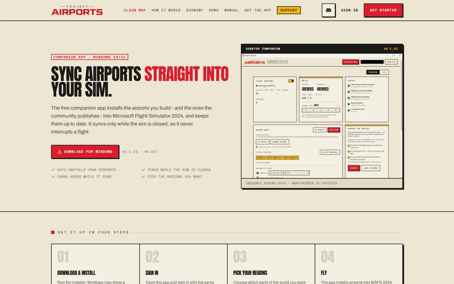This screenshot has height=284, width=454.
Task: Click Join Discord in the app preview
Action: [371, 168]
